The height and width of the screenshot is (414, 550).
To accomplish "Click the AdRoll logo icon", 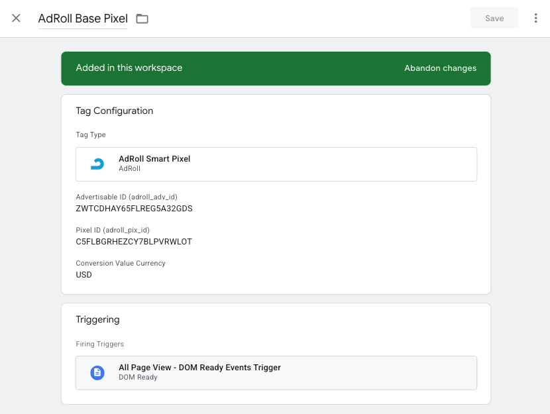I will [97, 164].
